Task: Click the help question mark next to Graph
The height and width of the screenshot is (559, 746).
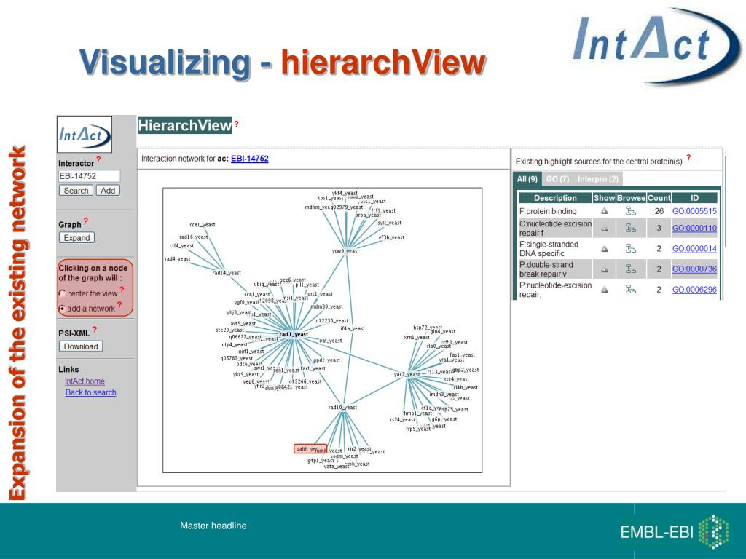Action: pos(86,221)
